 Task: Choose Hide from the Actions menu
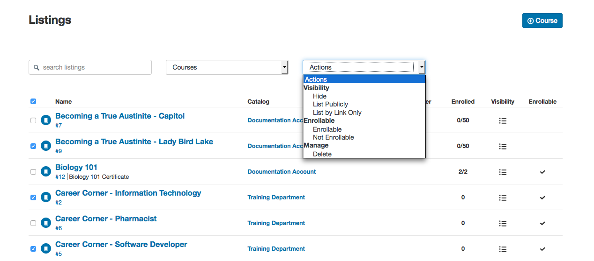tap(320, 96)
